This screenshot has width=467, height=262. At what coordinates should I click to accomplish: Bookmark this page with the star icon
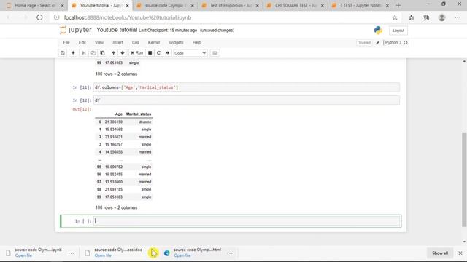pos(395,17)
